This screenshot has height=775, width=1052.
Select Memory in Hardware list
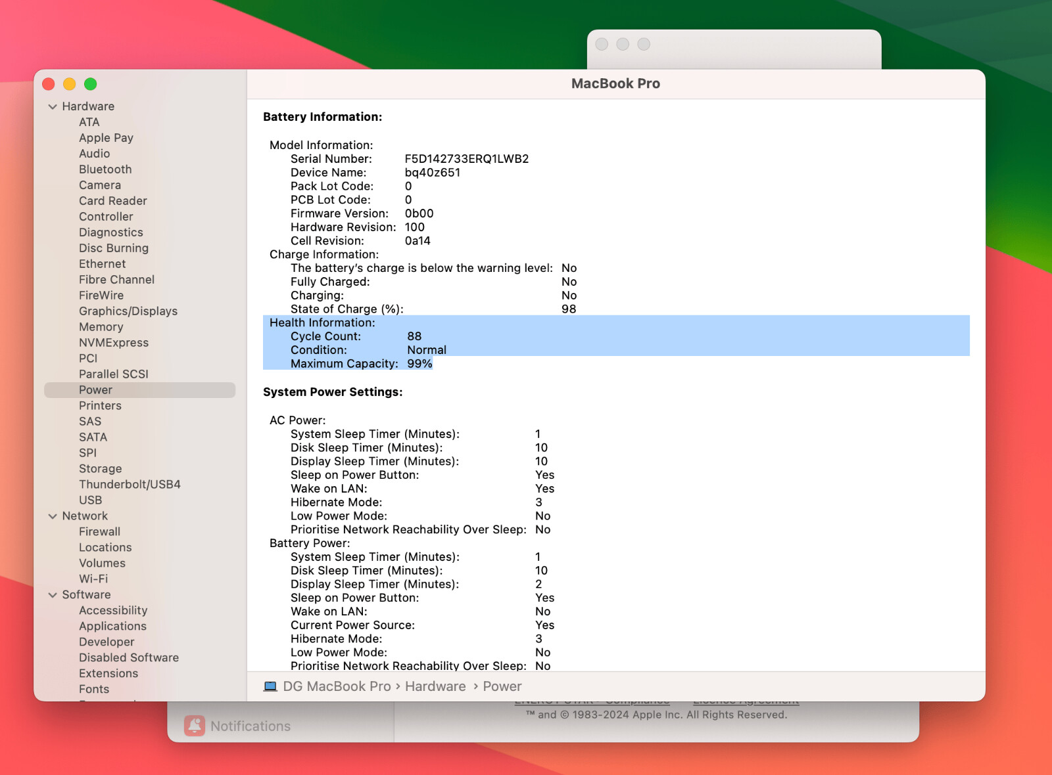pos(101,327)
